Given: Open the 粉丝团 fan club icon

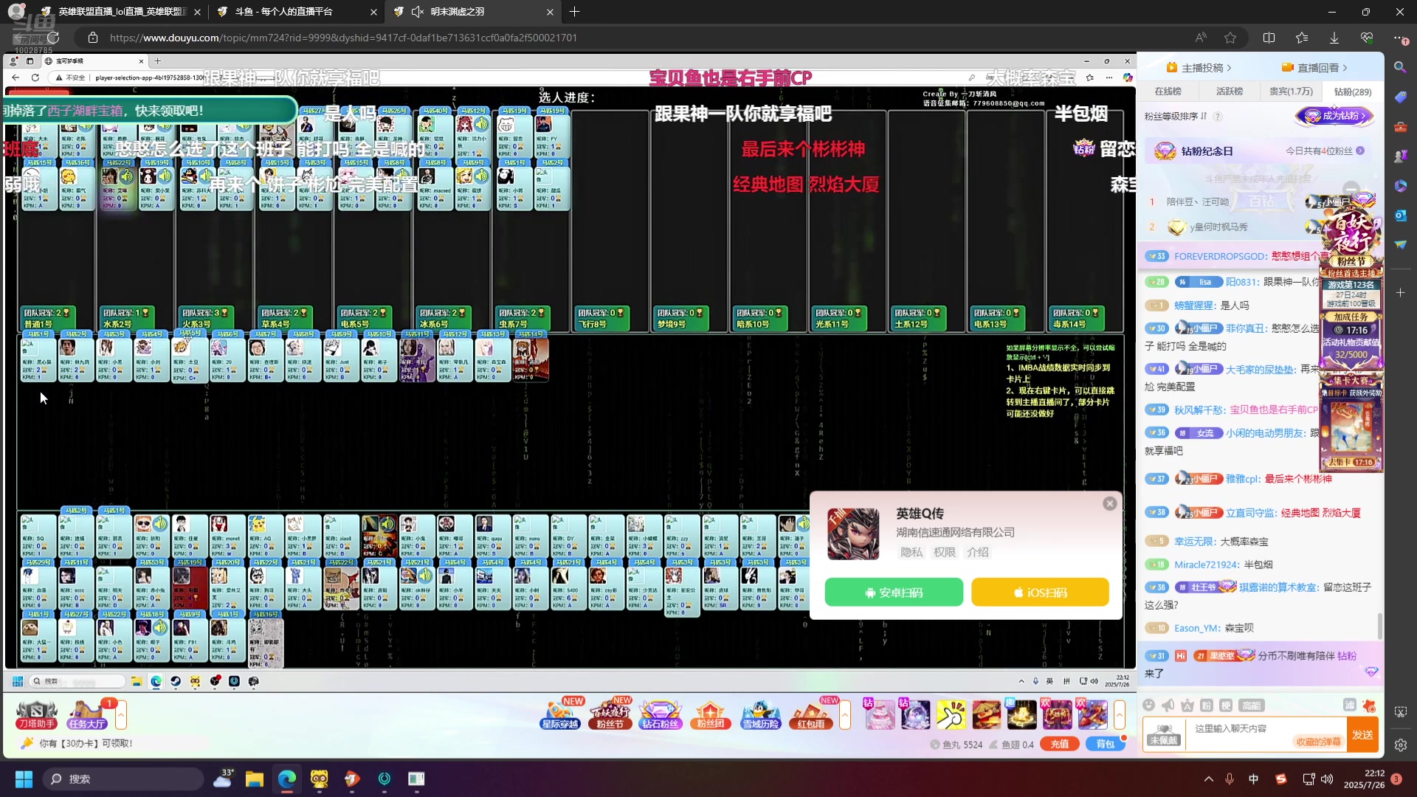Looking at the screenshot, I should click(710, 714).
